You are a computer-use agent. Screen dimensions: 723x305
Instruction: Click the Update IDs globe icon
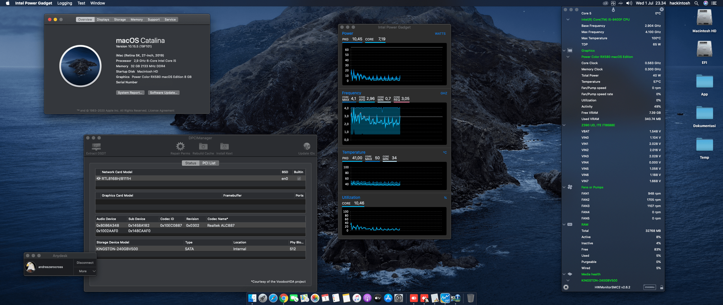(306, 146)
